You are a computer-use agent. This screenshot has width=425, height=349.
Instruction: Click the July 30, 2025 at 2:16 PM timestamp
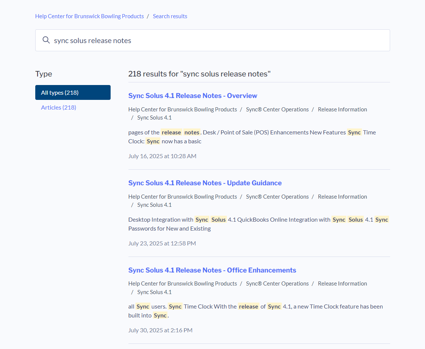pyautogui.click(x=160, y=330)
